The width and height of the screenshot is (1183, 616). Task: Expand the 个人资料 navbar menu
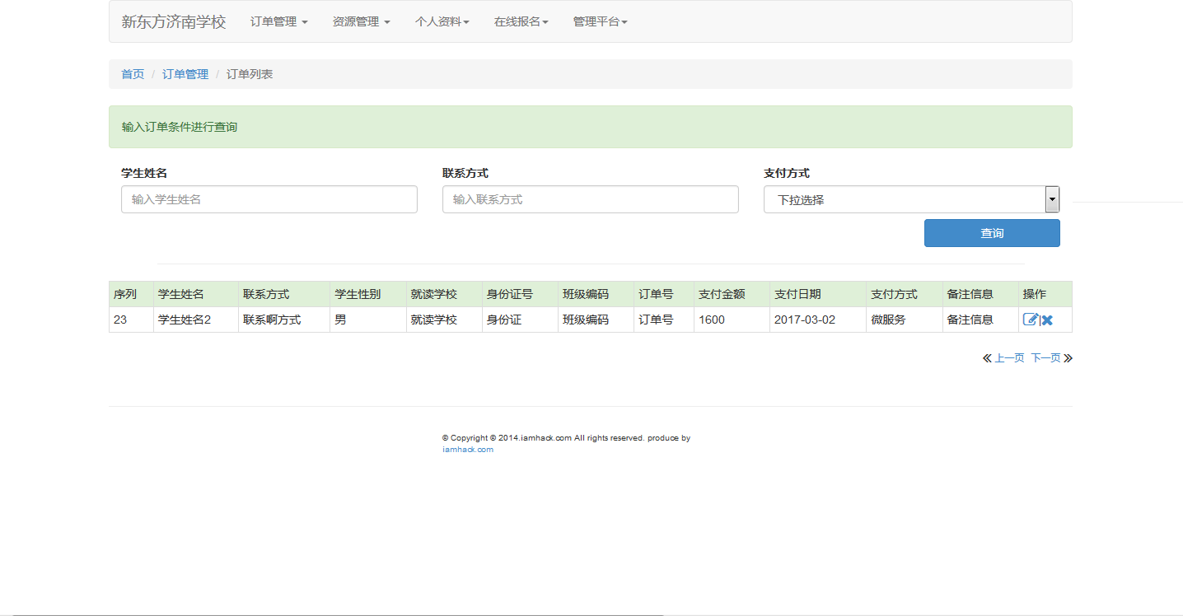(442, 21)
